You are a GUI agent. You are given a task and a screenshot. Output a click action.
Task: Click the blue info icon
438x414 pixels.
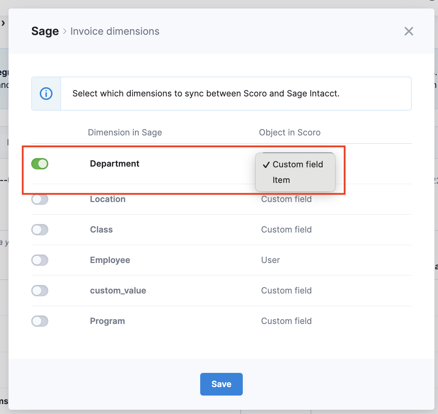coord(46,94)
